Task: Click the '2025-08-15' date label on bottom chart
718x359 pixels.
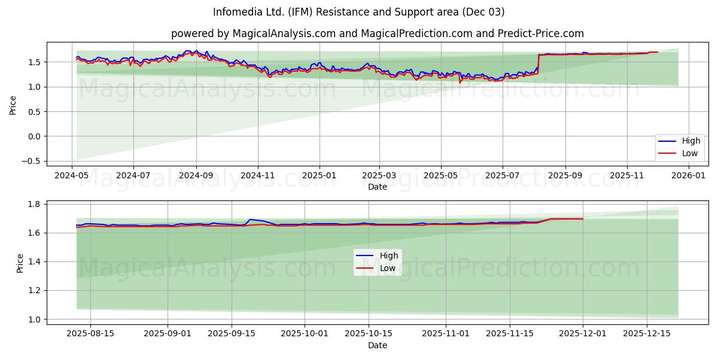Action: click(x=90, y=334)
